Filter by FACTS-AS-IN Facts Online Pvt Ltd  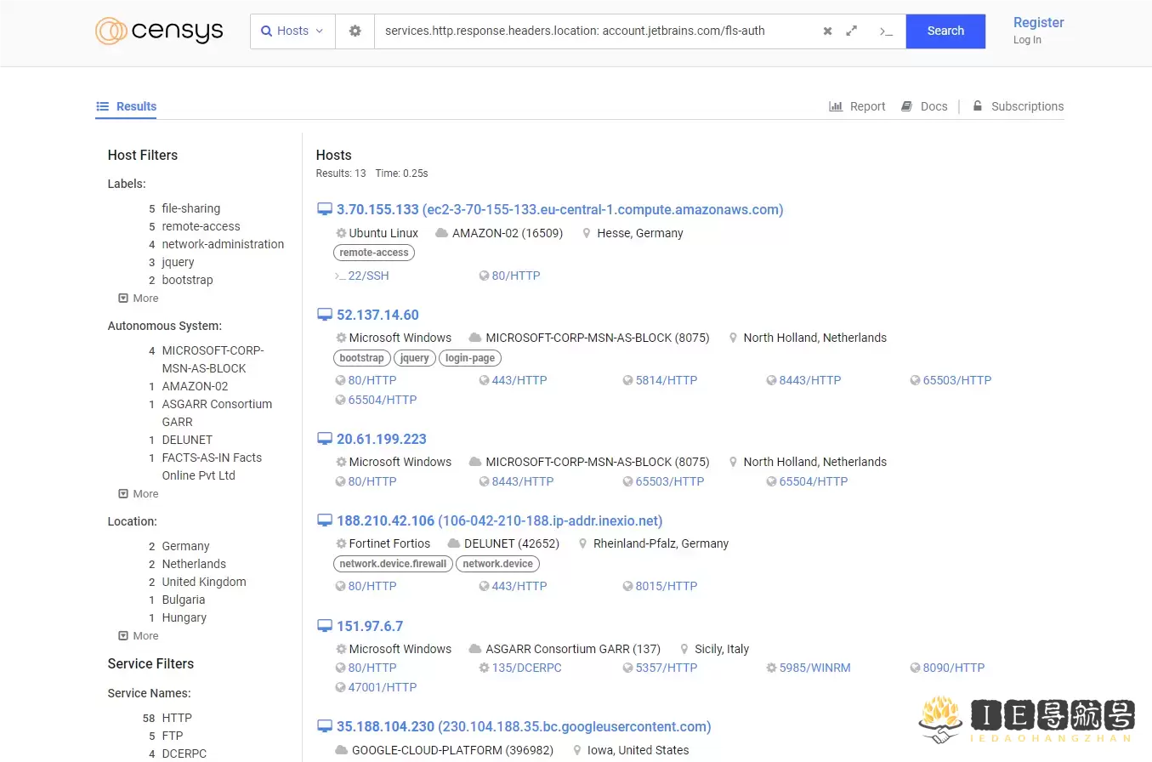(213, 467)
